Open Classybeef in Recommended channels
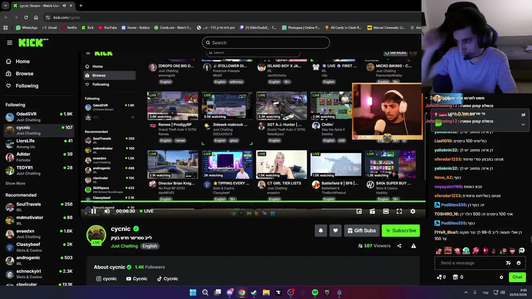The width and height of the screenshot is (532, 299). pos(39,247)
